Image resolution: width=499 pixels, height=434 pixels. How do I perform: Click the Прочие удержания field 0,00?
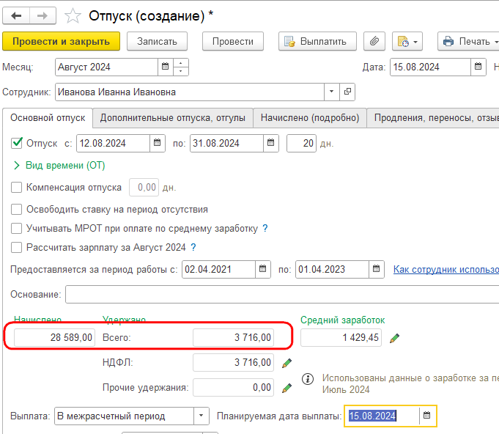point(233,387)
